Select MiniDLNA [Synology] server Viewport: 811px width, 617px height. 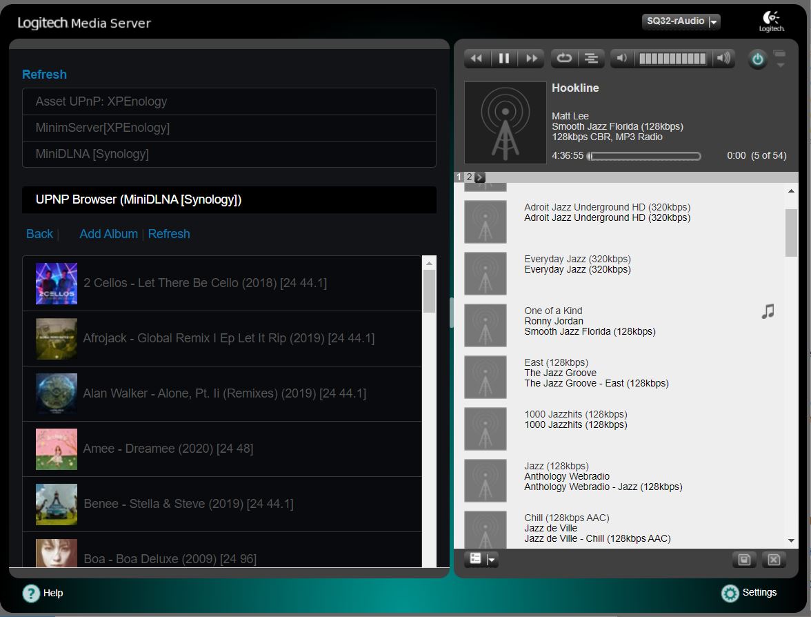point(229,155)
